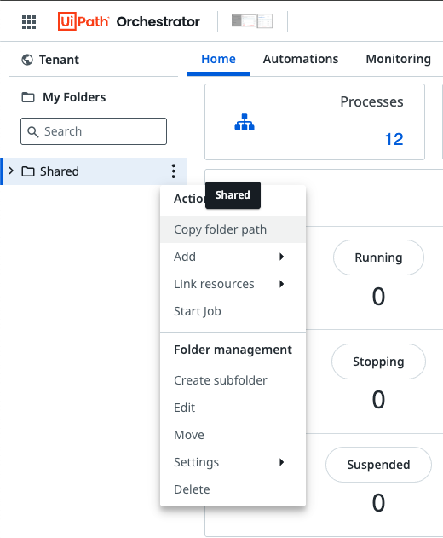Switch to the Monitoring tab
The image size is (443, 538).
399,59
